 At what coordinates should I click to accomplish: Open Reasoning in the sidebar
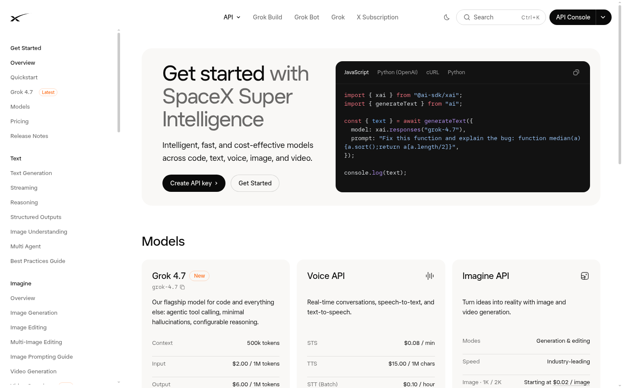(x=24, y=203)
